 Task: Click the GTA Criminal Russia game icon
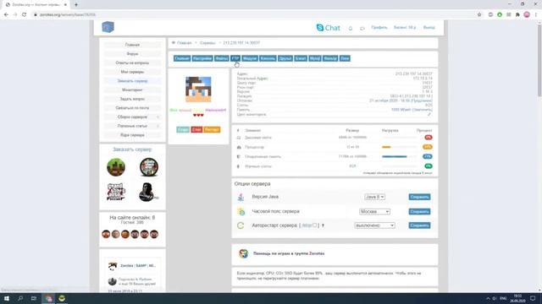tap(116, 192)
